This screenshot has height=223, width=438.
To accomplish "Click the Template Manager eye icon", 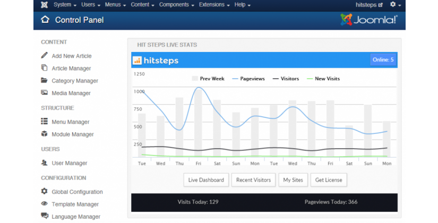I will [44, 203].
